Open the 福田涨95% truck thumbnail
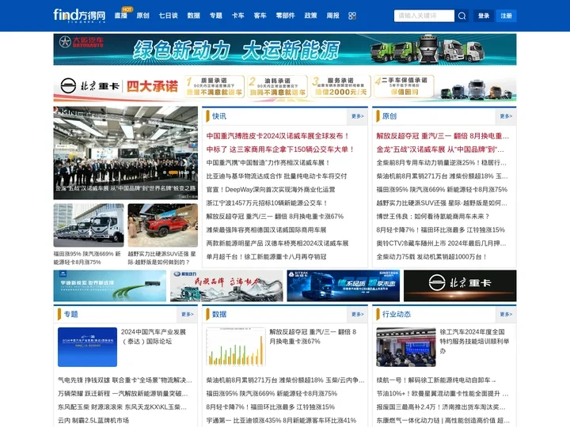570x427 pixels. [x=89, y=225]
